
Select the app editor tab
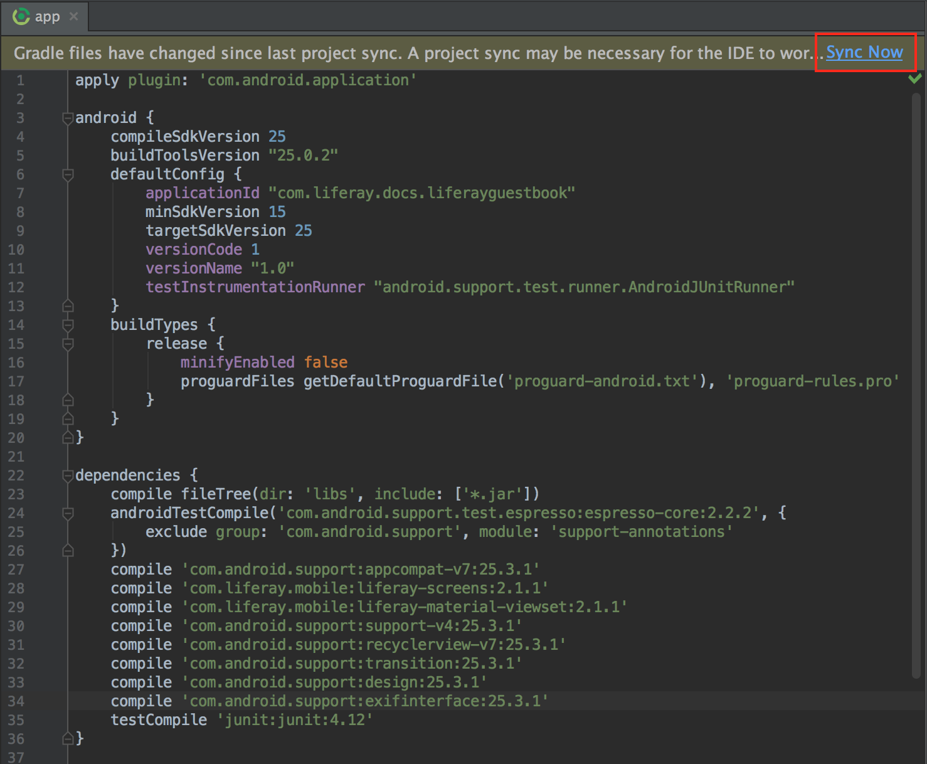pos(45,16)
